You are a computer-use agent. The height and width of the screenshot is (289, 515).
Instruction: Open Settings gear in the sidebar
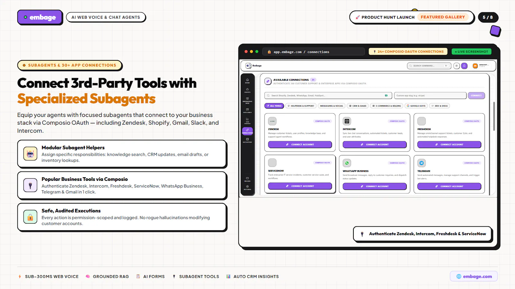click(x=247, y=188)
